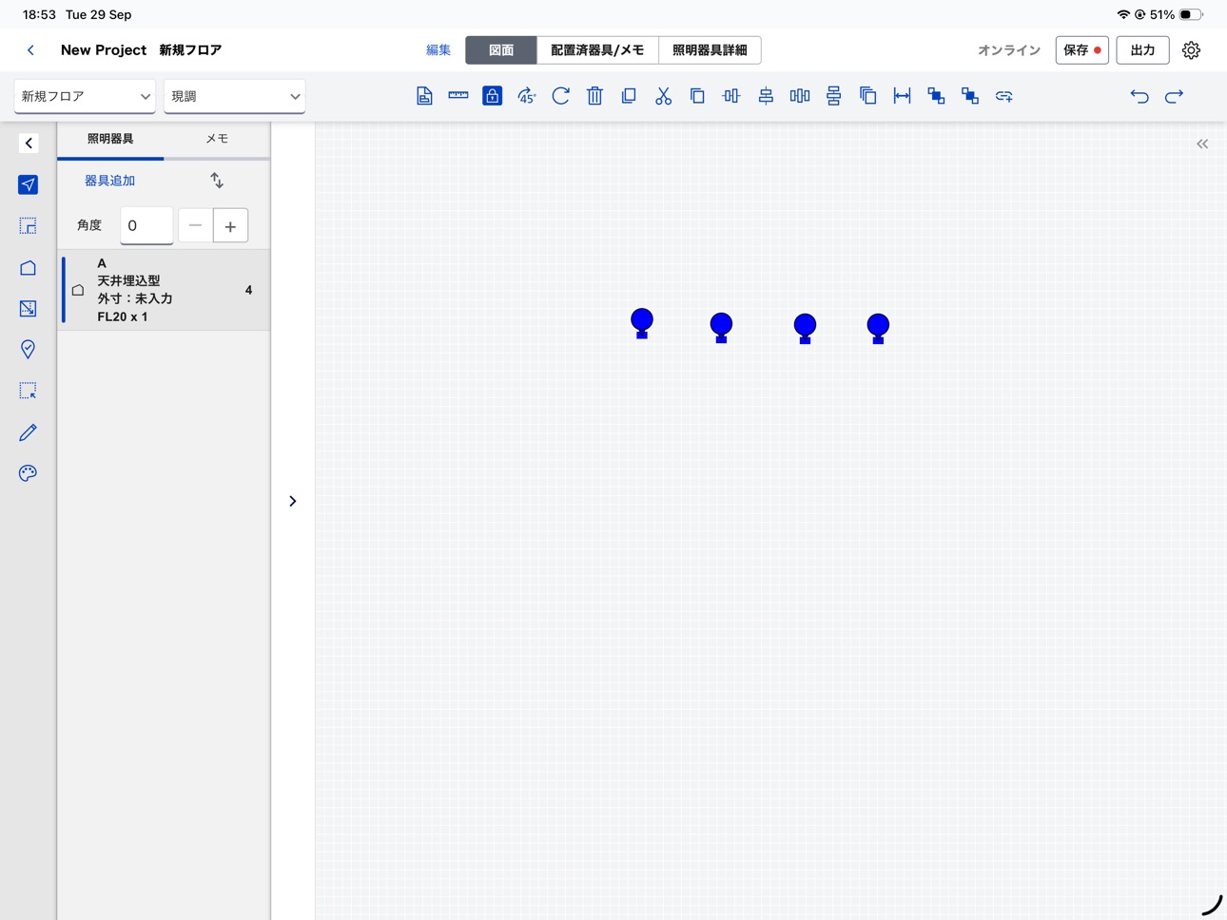This screenshot has width=1227, height=920.
Task: Switch to the 照明器具詳細 tab
Action: pos(710,50)
